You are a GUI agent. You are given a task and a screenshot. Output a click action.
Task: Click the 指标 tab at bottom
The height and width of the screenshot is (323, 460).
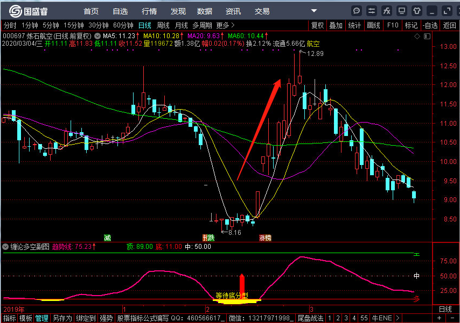pos(9,318)
